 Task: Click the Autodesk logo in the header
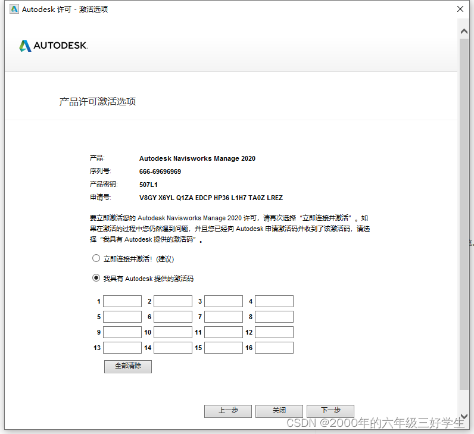pyautogui.click(x=54, y=46)
